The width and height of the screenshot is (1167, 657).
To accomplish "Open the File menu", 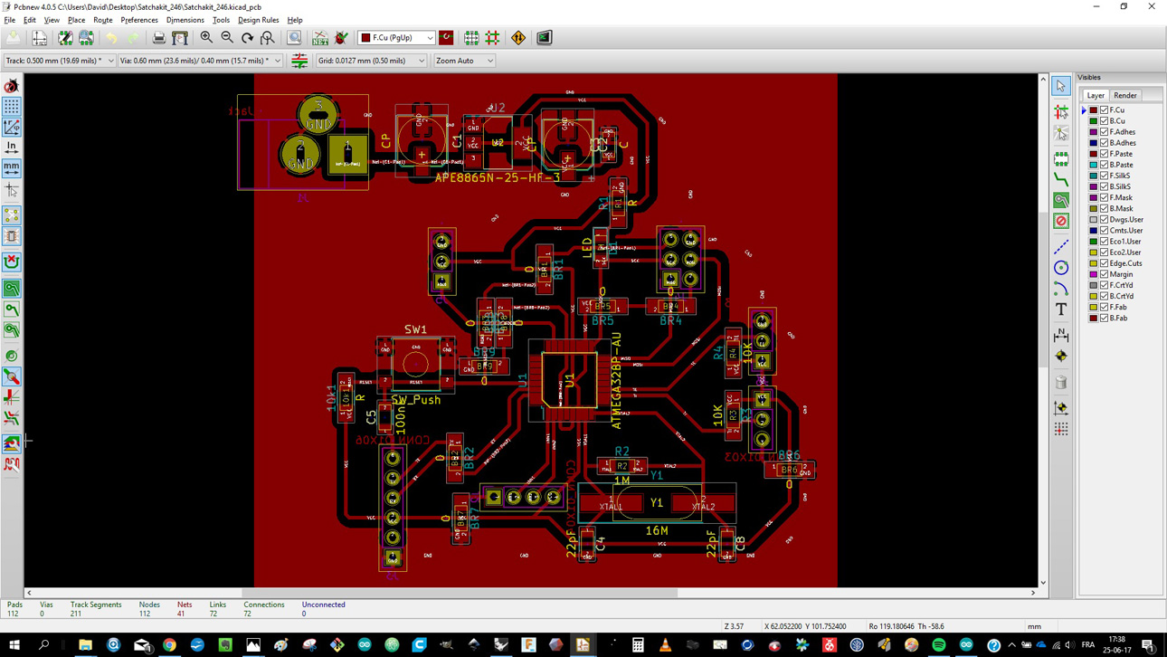I will click(9, 20).
